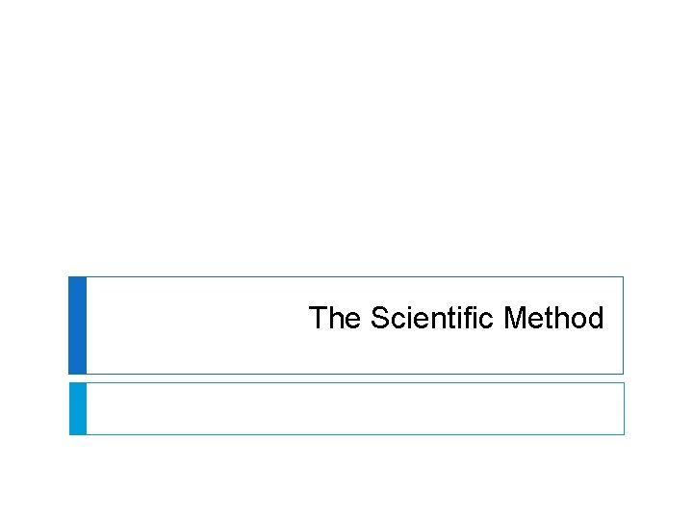Click the capital S in Scientific
Viewport: 693px width, 520px height.
[x=378, y=319]
